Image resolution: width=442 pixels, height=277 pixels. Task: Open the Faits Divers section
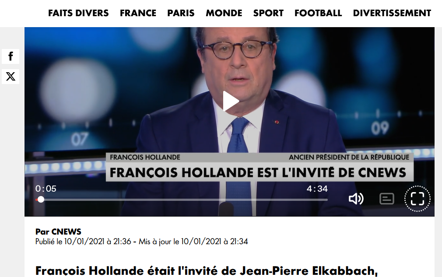click(78, 13)
